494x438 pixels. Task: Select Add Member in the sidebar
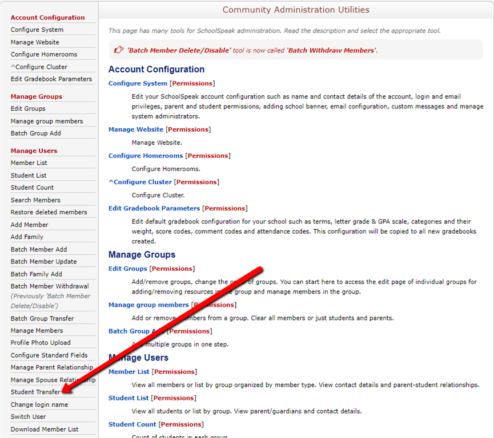[29, 225]
